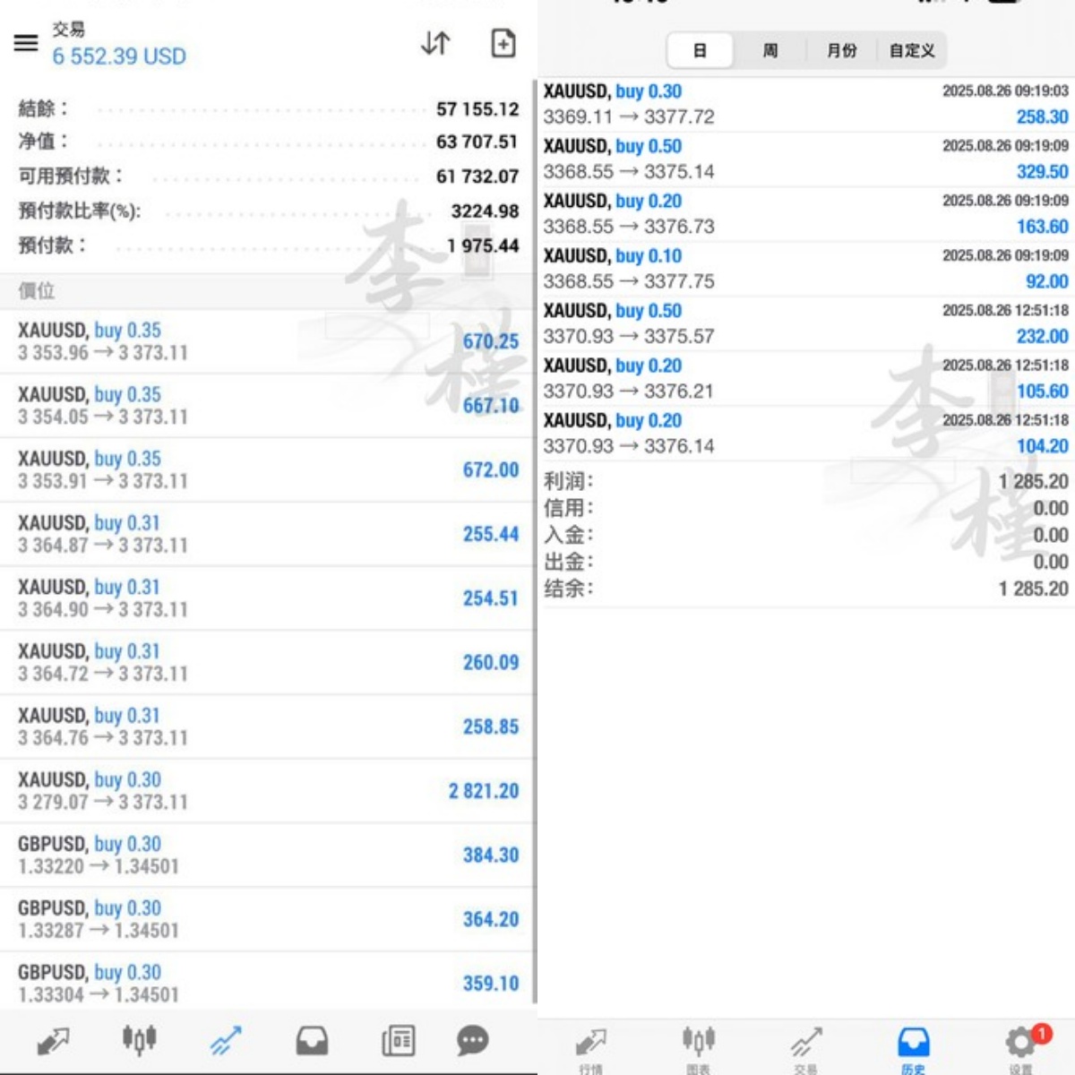The image size is (1075, 1075).
Task: Open the Mailbox icon
Action: [x=312, y=1040]
